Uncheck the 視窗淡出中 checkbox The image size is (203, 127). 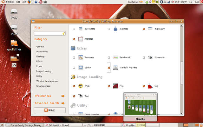pos(144,29)
